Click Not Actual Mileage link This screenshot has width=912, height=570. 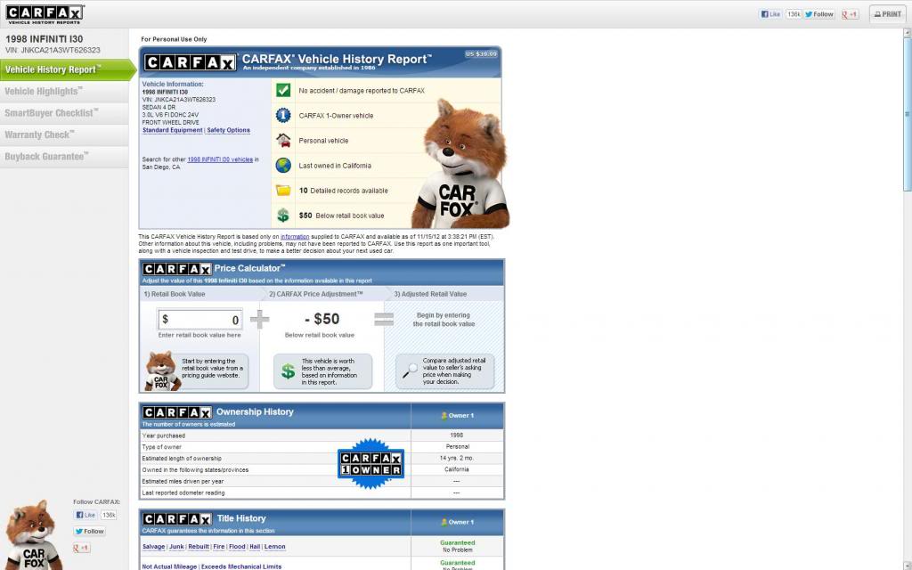pos(170,566)
